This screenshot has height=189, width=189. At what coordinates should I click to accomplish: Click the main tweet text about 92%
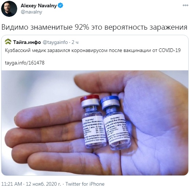pyautogui.click(x=94, y=27)
